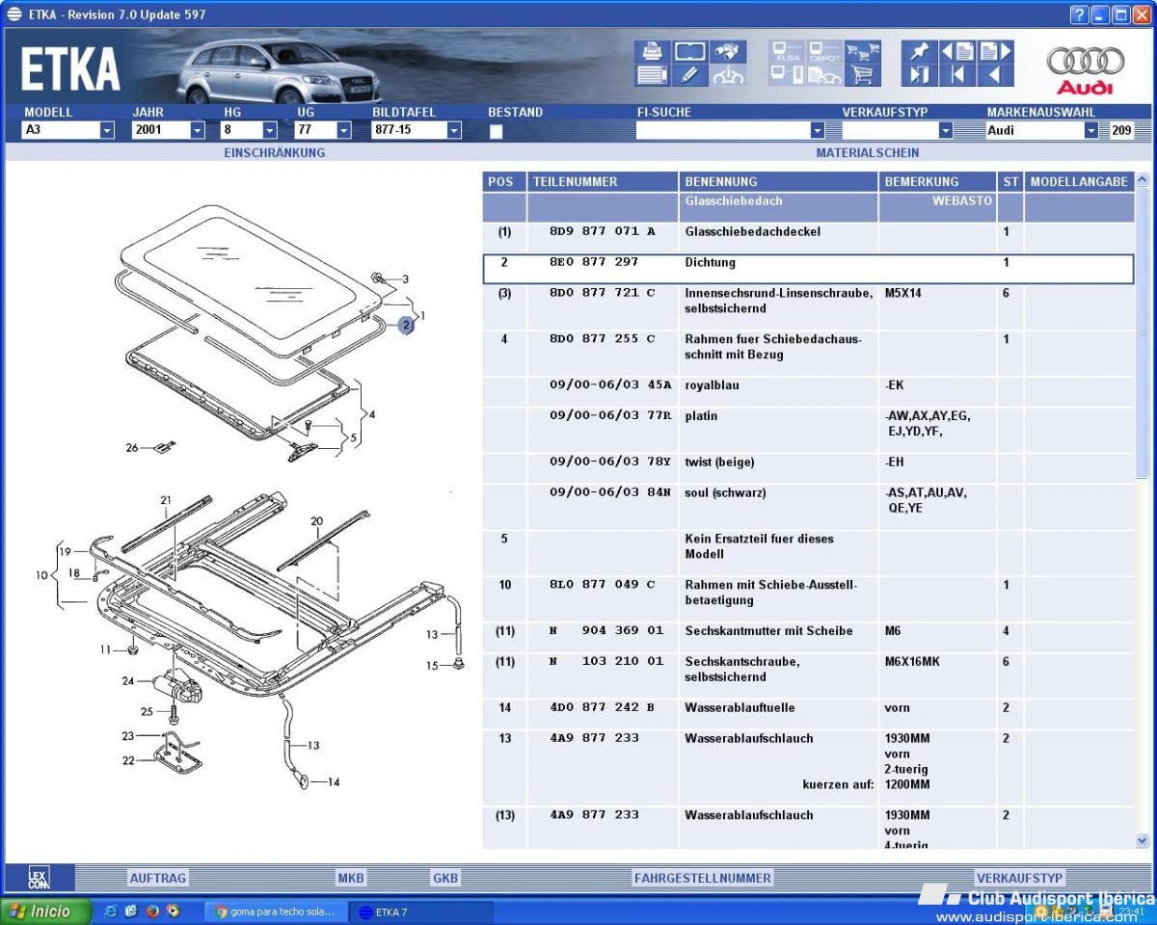Select the Dichtung row 8E0 877 297
Viewport: 1157px width, 925px height.
tap(808, 269)
